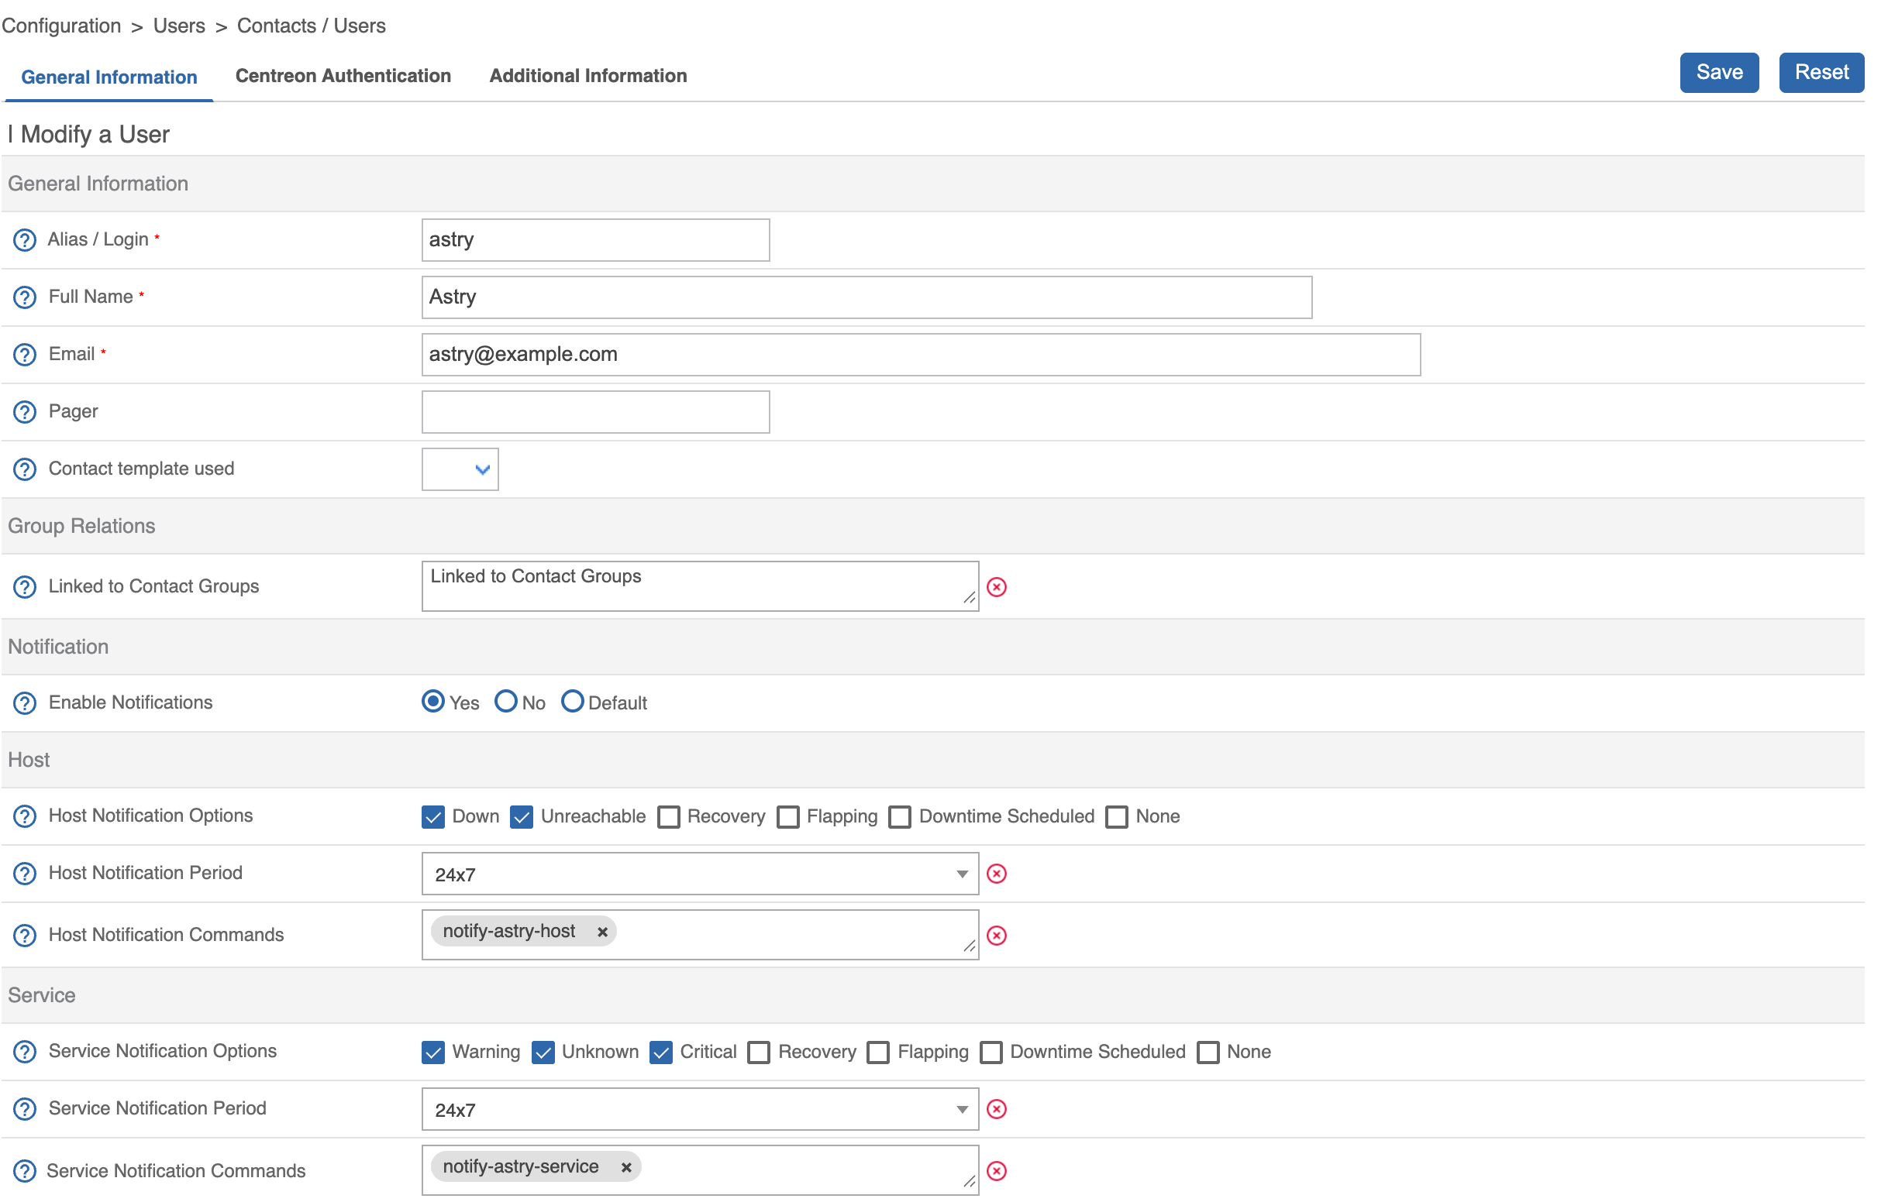Image resolution: width=1888 pixels, height=1202 pixels.
Task: Open help icon for Full Name
Action: [x=25, y=297]
